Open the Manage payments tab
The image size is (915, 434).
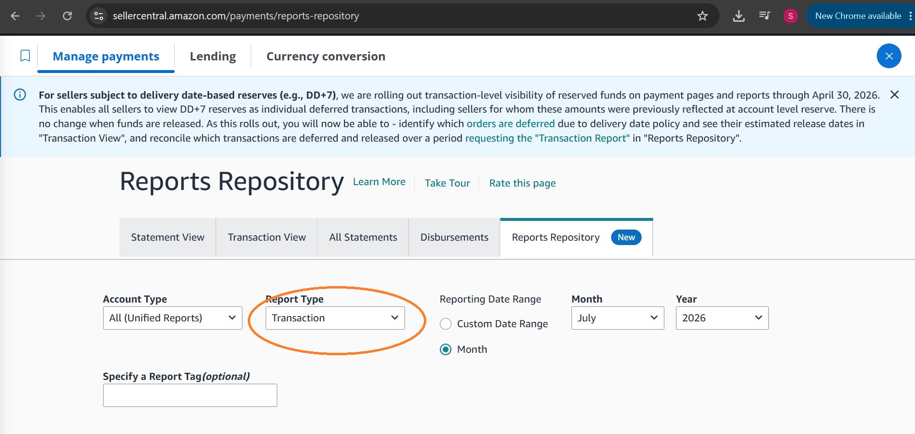pos(106,57)
